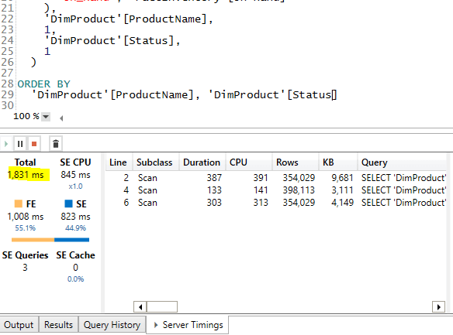
Task: Sort by the Rows column header
Action: coord(295,162)
